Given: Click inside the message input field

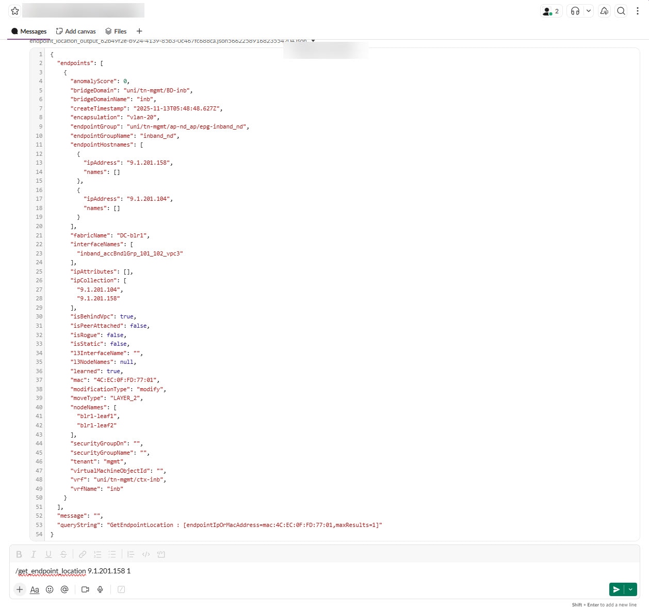Looking at the screenshot, I should pyautogui.click(x=206, y=571).
